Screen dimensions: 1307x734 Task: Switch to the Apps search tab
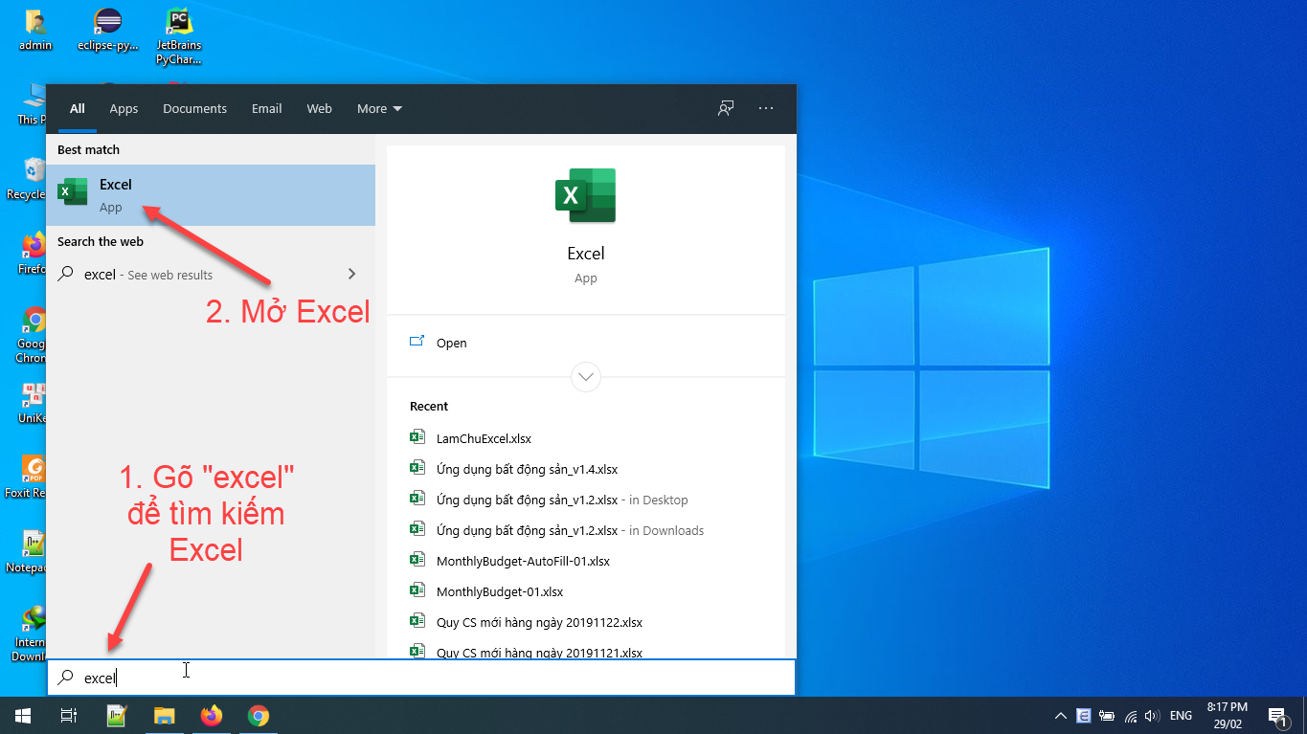[124, 108]
